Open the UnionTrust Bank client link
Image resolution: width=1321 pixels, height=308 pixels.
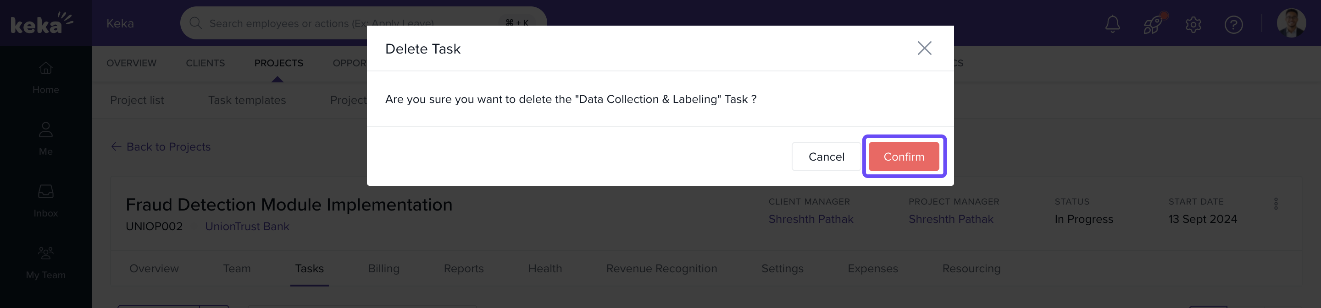247,226
